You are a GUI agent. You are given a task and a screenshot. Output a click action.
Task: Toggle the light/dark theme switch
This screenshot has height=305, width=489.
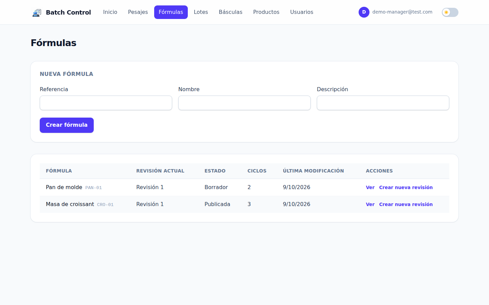(450, 12)
